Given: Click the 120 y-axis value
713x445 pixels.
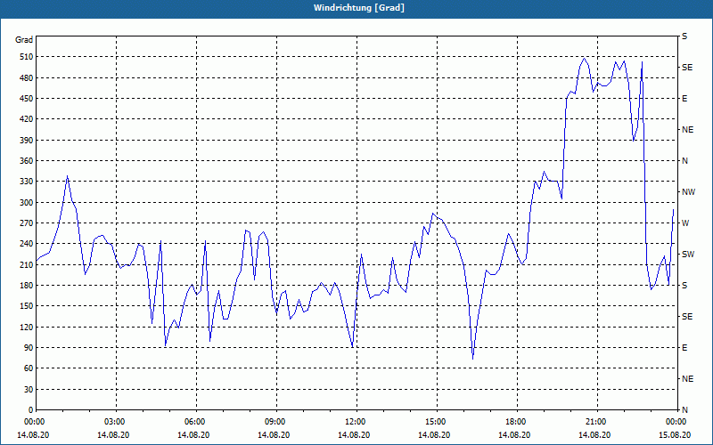Looking at the screenshot, I should click(x=27, y=327).
